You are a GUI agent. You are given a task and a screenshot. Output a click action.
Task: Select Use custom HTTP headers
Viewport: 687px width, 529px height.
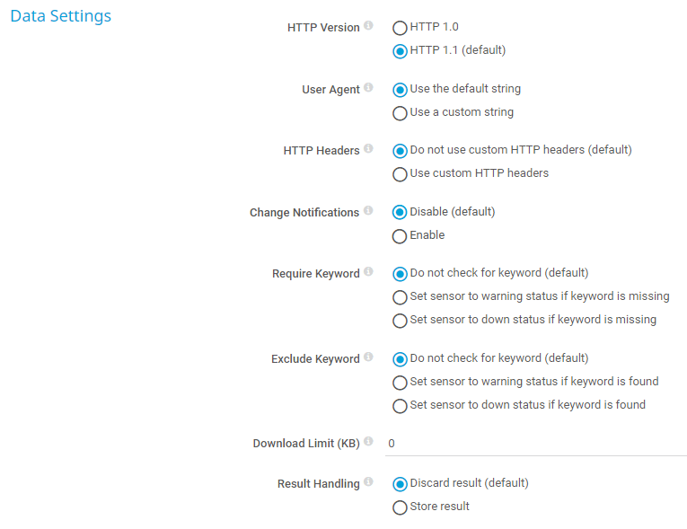coord(401,174)
